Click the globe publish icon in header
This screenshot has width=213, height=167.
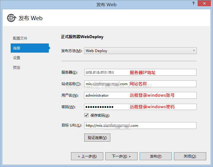(x=12, y=18)
